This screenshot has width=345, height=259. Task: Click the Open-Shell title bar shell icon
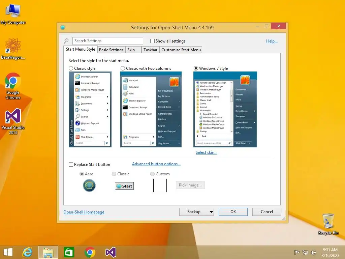coord(63,27)
